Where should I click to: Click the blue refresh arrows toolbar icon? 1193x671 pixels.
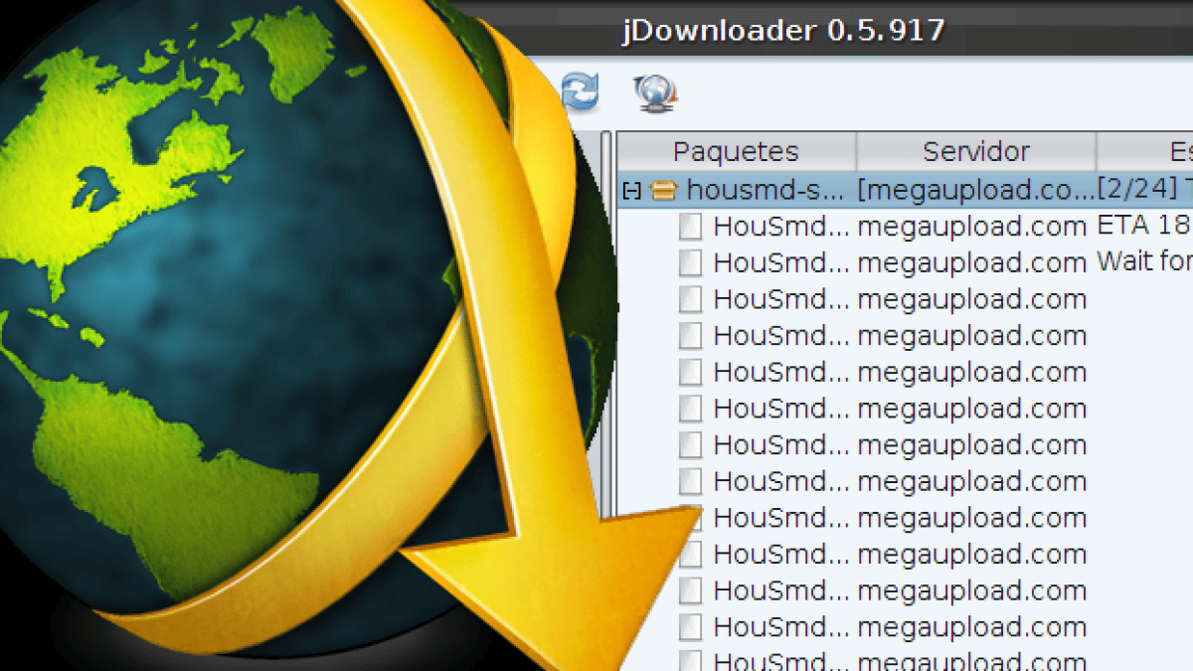tap(581, 91)
